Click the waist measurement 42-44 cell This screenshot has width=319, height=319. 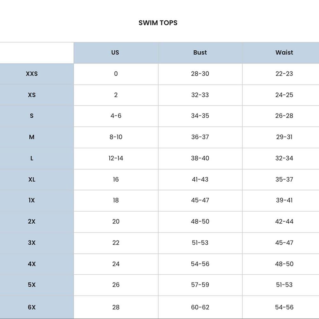(x=284, y=221)
